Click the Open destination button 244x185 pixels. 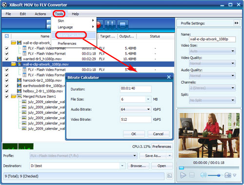162,166
